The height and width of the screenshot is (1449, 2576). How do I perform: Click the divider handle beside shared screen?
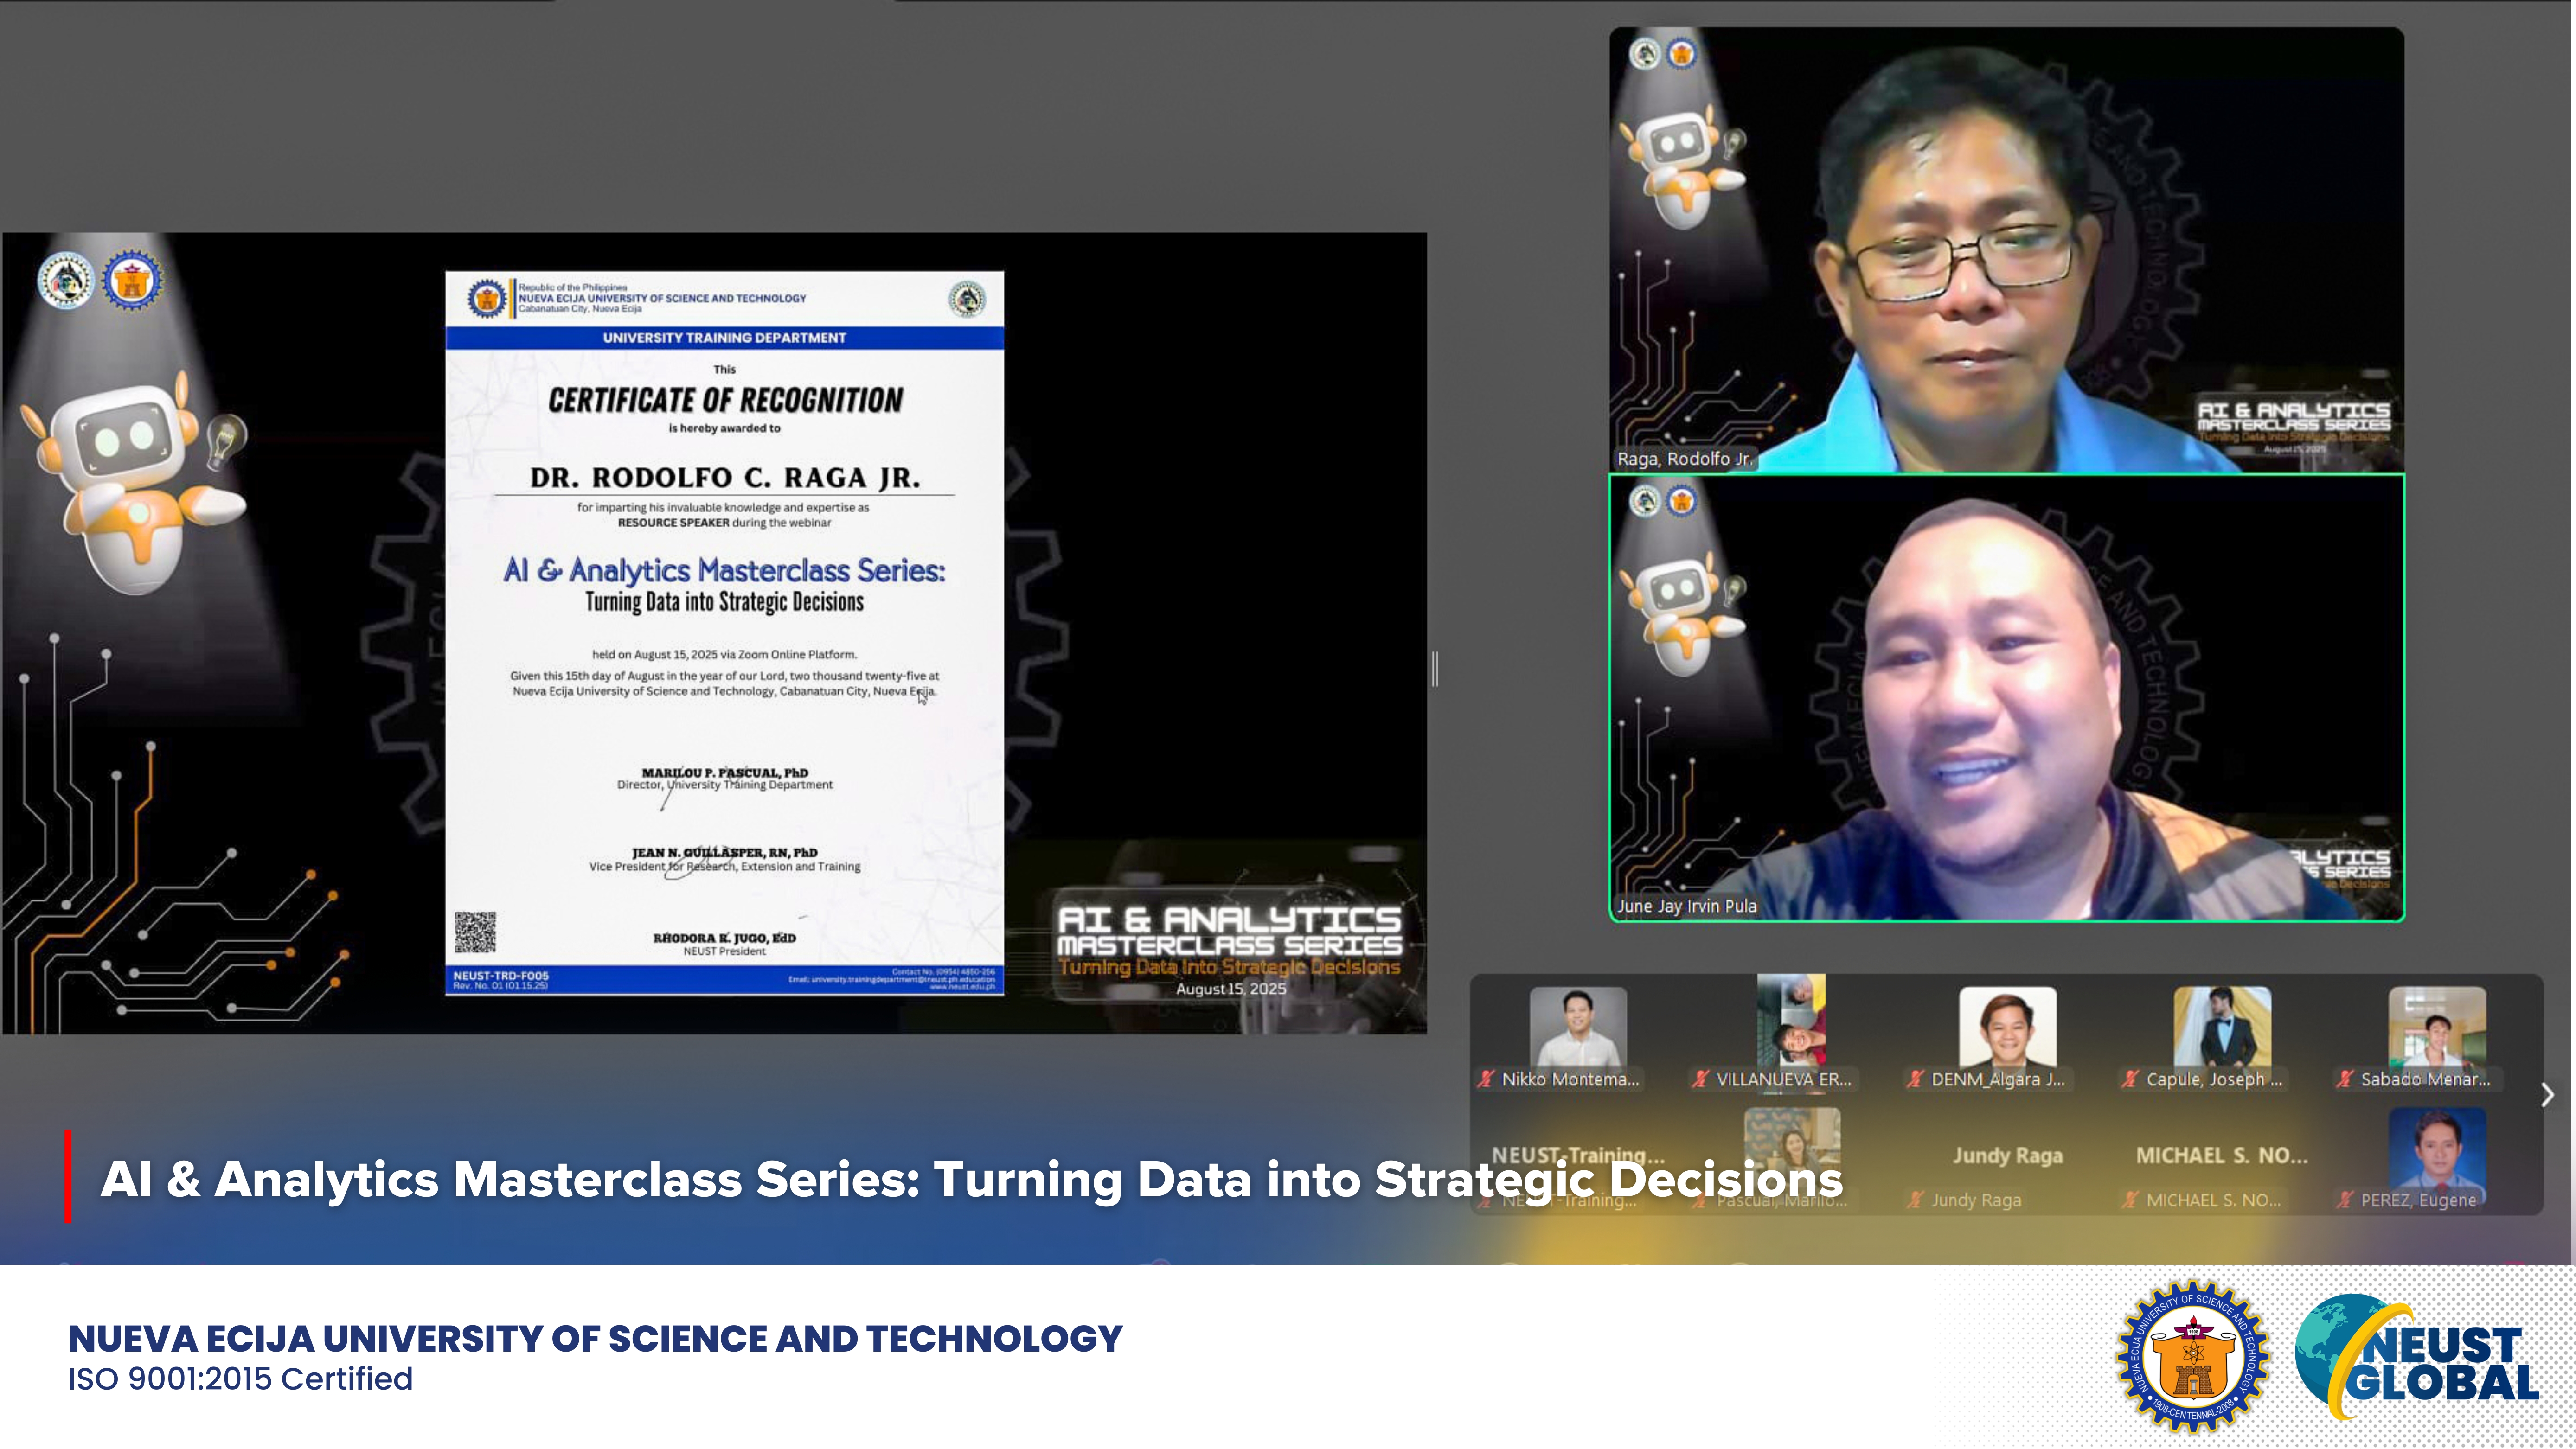coord(1435,668)
